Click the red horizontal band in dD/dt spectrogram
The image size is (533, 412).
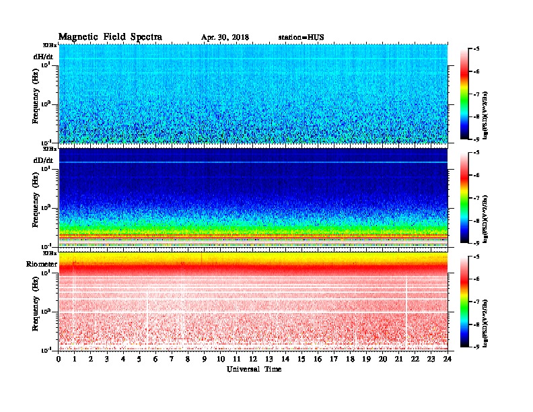click(253, 235)
